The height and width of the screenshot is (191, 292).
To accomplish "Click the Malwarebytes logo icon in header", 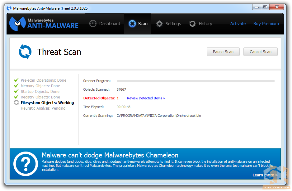I will (x=17, y=24).
